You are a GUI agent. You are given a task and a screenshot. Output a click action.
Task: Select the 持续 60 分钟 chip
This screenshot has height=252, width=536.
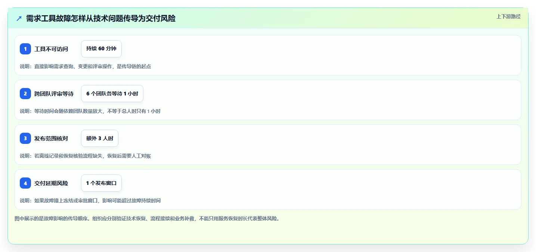tap(101, 49)
